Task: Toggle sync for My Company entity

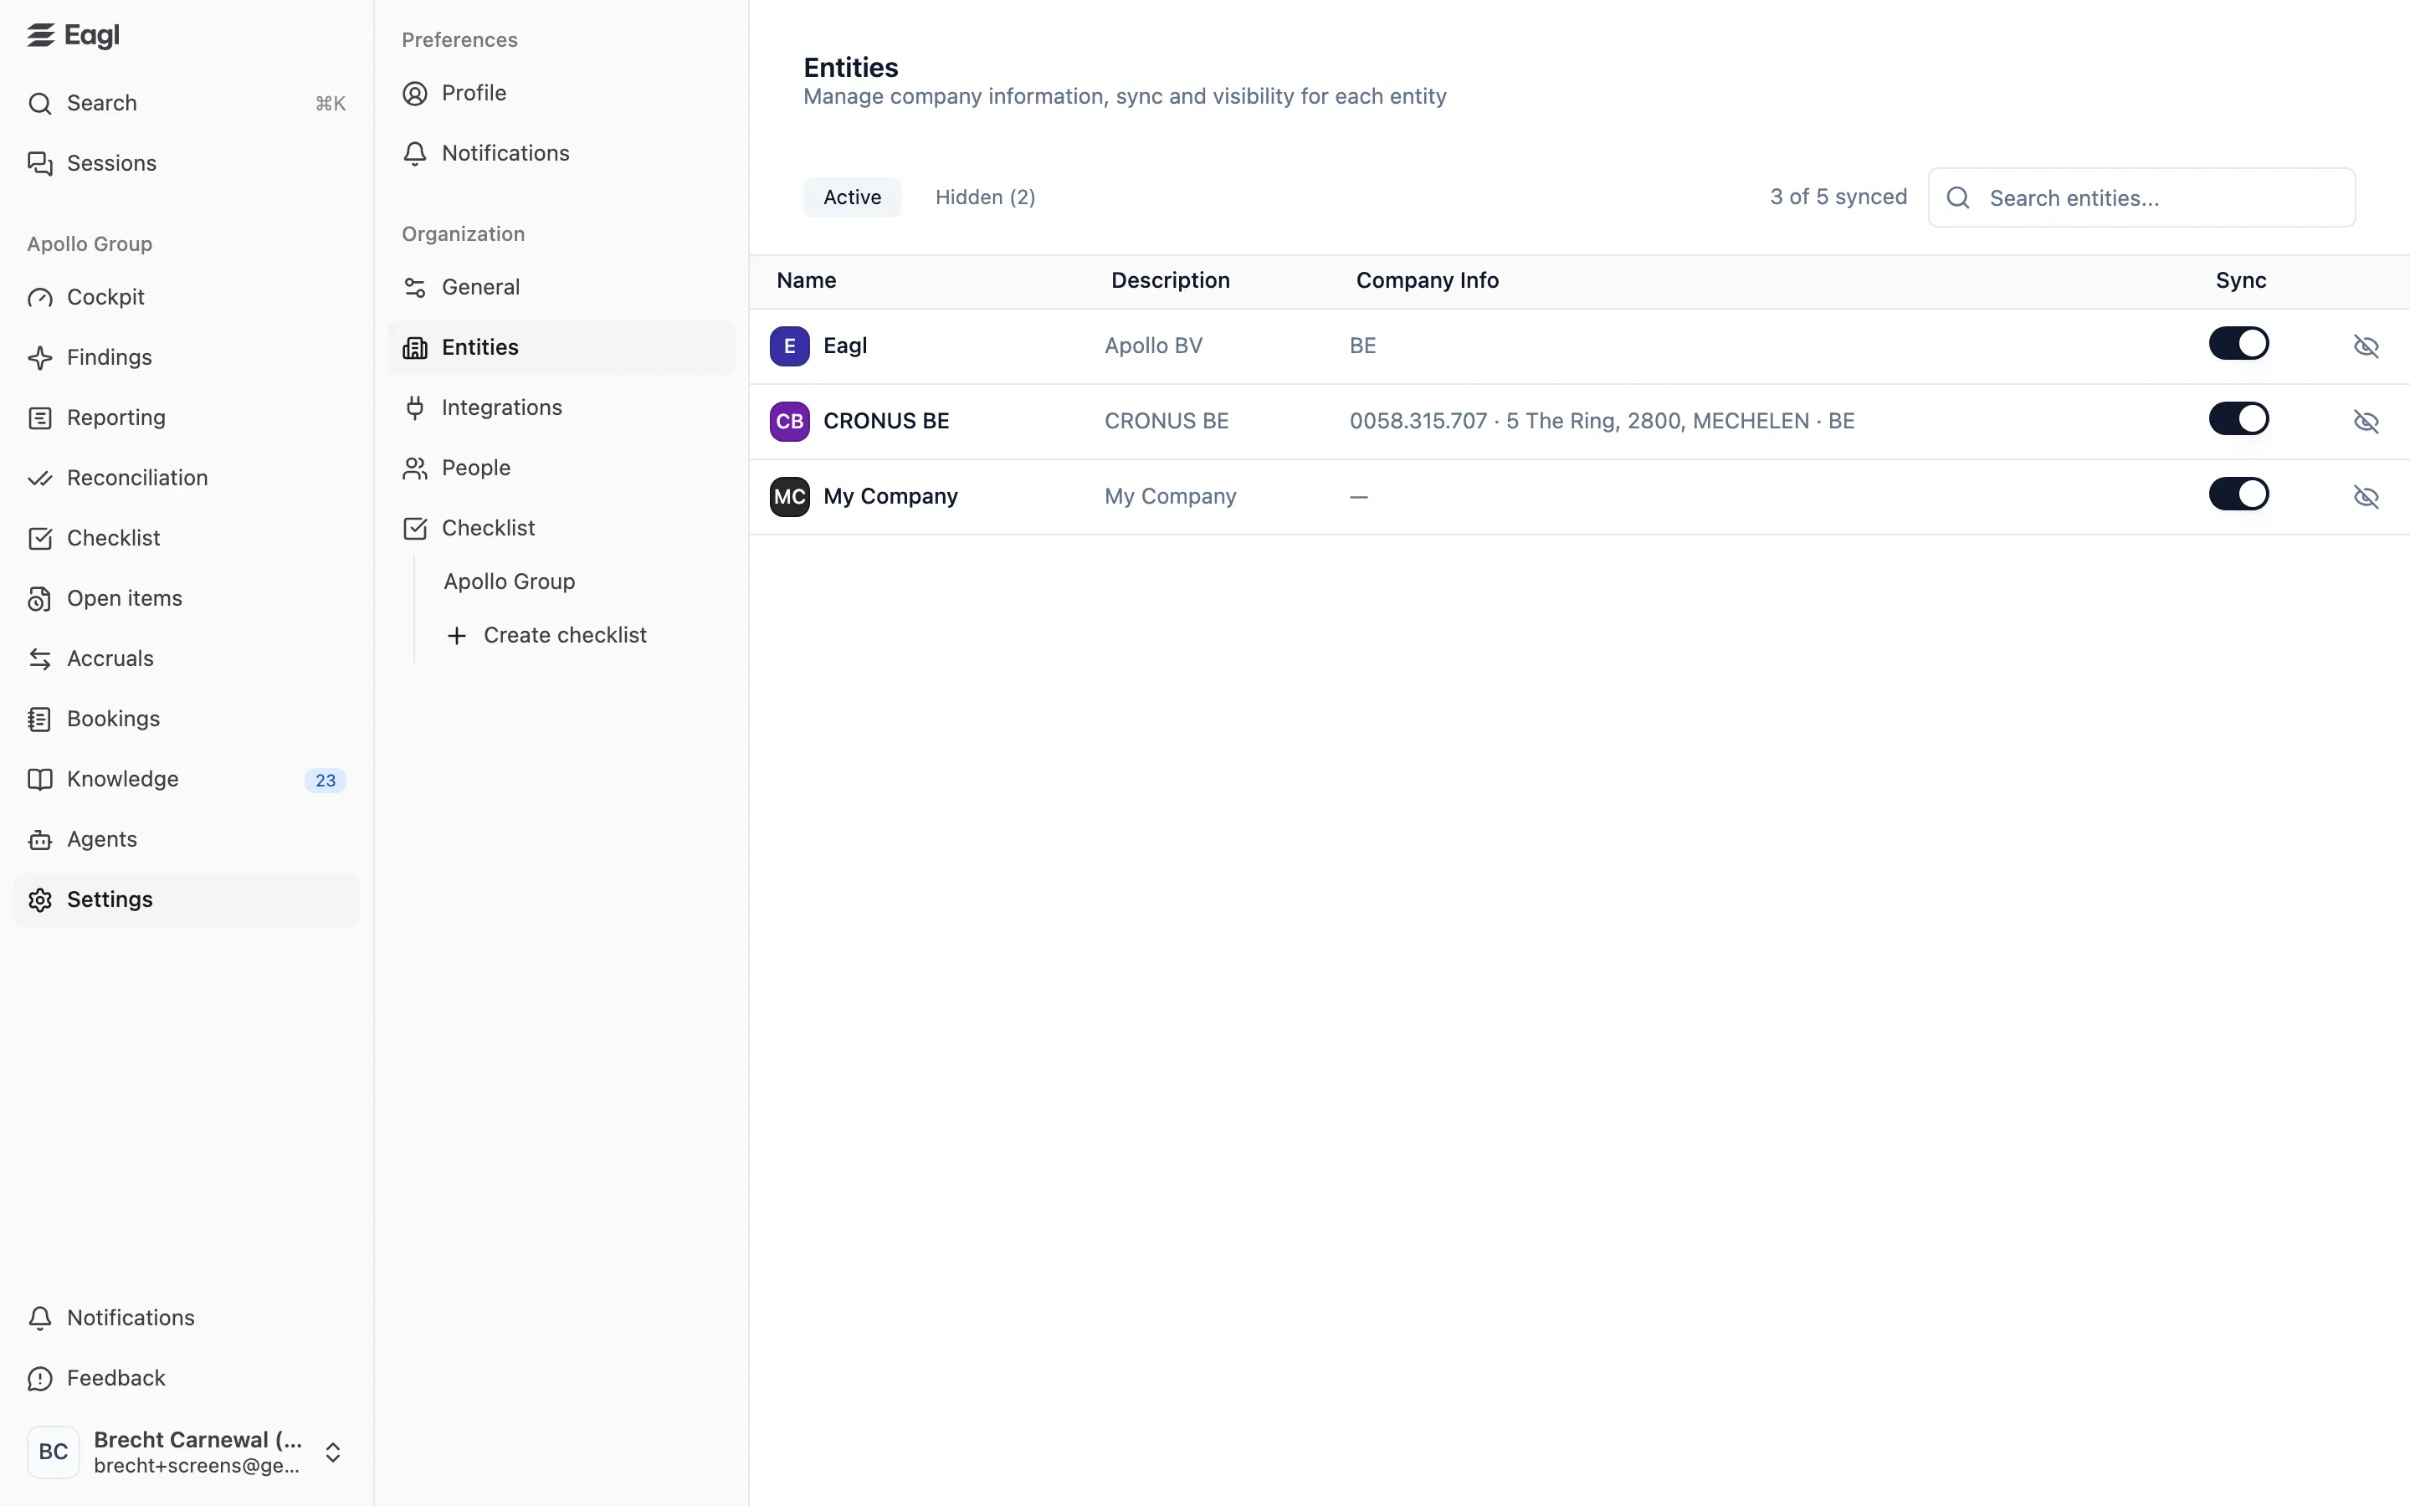Action: click(x=2238, y=494)
